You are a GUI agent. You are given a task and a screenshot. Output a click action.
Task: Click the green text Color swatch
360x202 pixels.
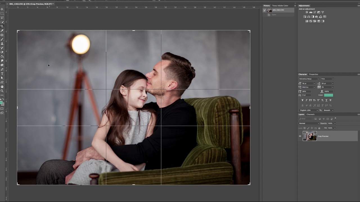[328, 95]
